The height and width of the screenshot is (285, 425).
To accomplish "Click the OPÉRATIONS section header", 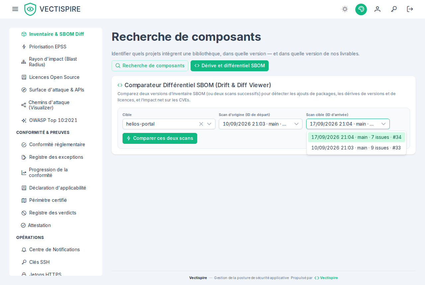I will (x=30, y=238).
